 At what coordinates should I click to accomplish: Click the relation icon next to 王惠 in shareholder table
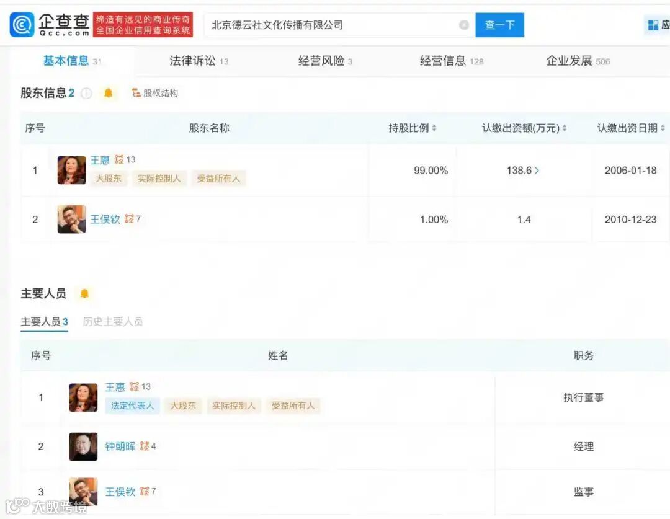click(119, 159)
